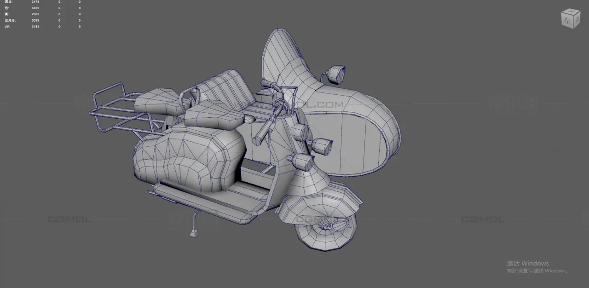The width and height of the screenshot is (589, 288).
Task: Click the triangle count value 5599
Action: 35,20
